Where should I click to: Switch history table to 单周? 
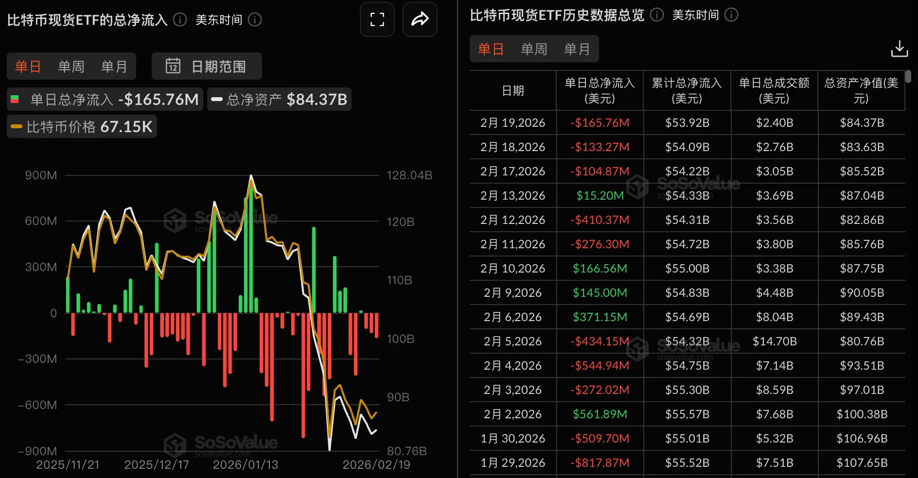point(534,49)
